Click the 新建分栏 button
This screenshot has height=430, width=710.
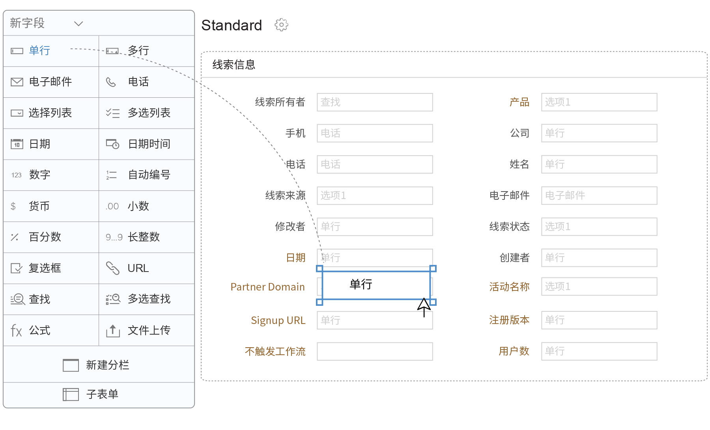99,365
